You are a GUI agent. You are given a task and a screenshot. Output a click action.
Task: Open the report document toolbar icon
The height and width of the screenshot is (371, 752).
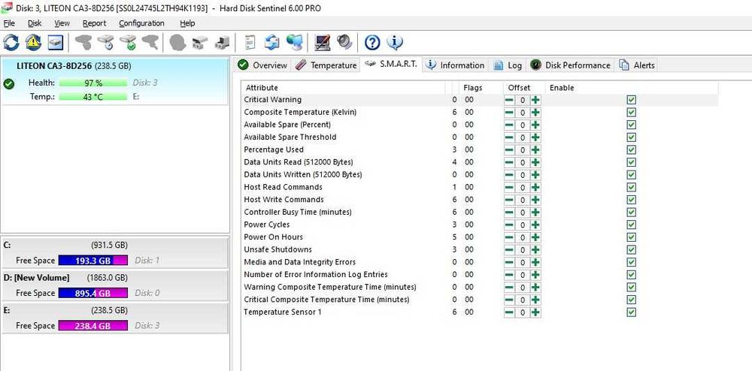pos(250,43)
